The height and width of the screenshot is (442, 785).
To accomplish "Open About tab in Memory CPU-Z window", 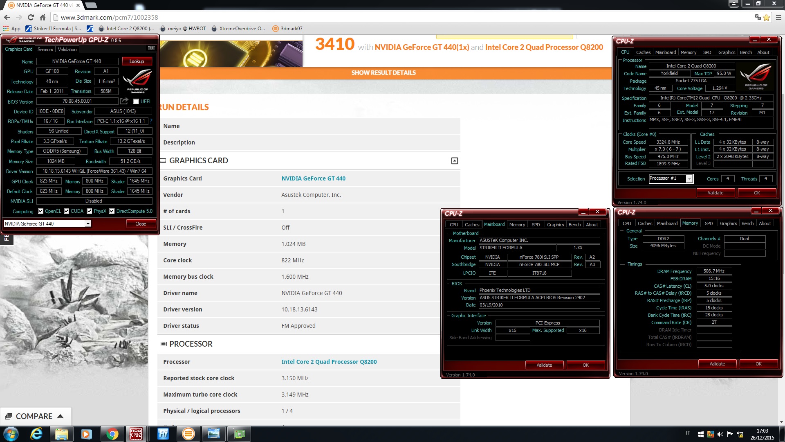I will [765, 223].
